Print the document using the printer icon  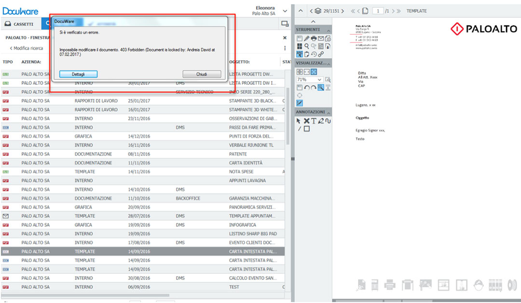pos(314,39)
